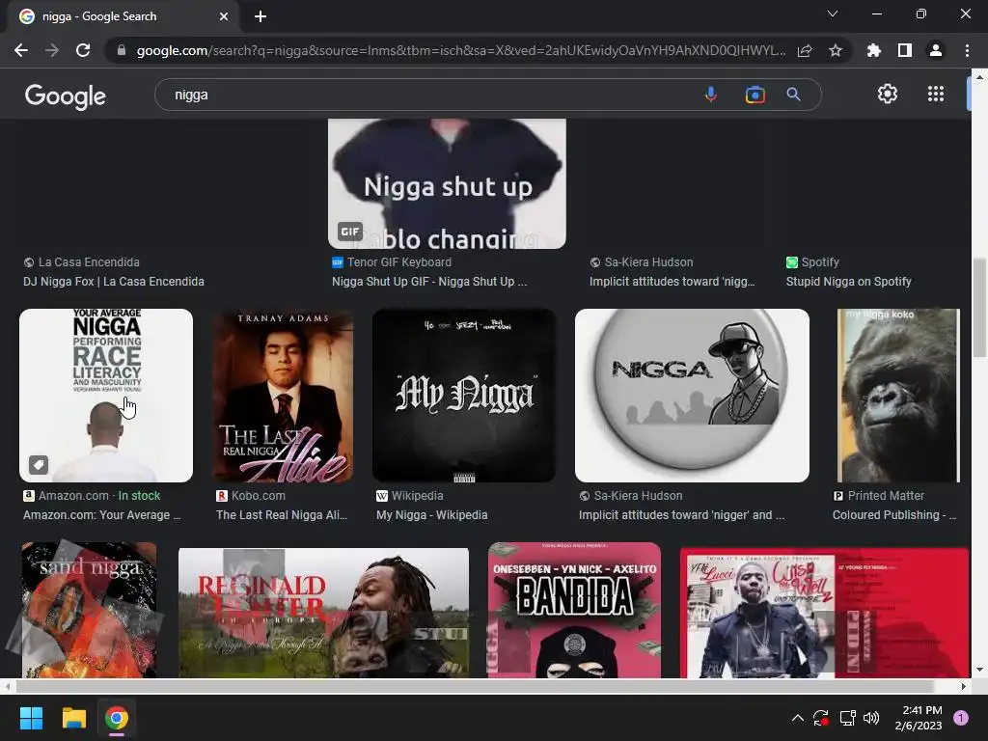
Task: Open the volume control in tray
Action: [871, 718]
